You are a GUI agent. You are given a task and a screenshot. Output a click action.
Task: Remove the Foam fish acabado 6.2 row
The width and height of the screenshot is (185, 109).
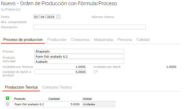click(8, 104)
